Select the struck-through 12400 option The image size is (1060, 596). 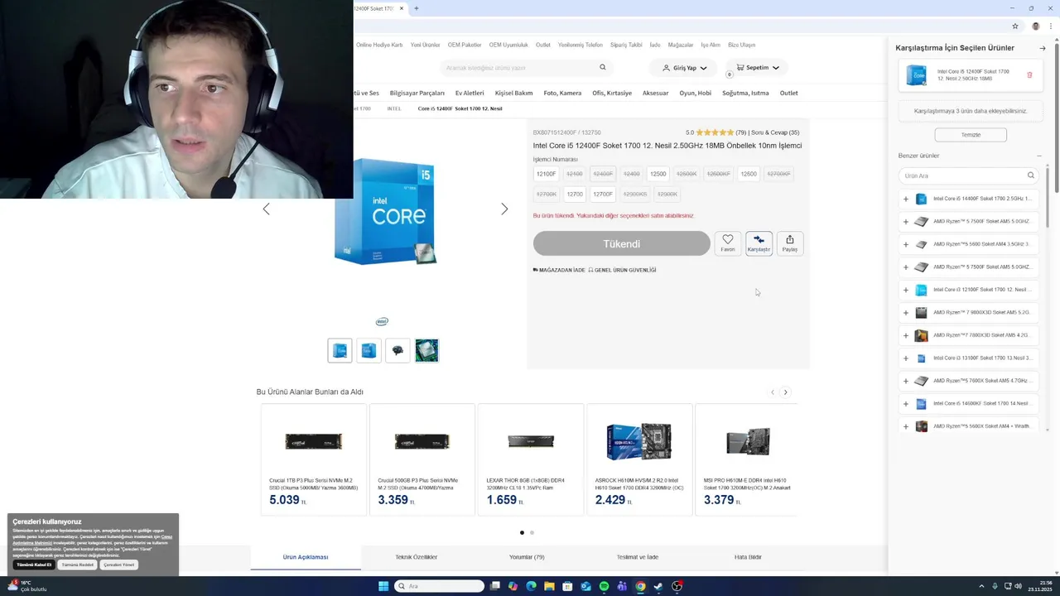click(631, 174)
